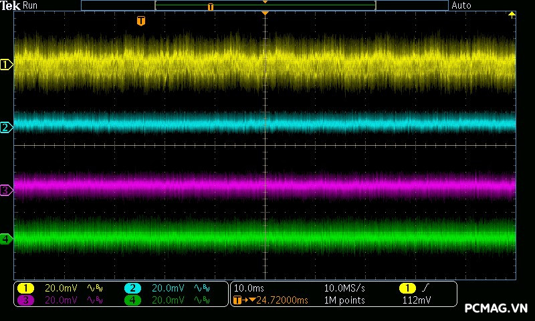Click the yellow trigger level arrow at top right
The width and height of the screenshot is (535, 321).
512,15
